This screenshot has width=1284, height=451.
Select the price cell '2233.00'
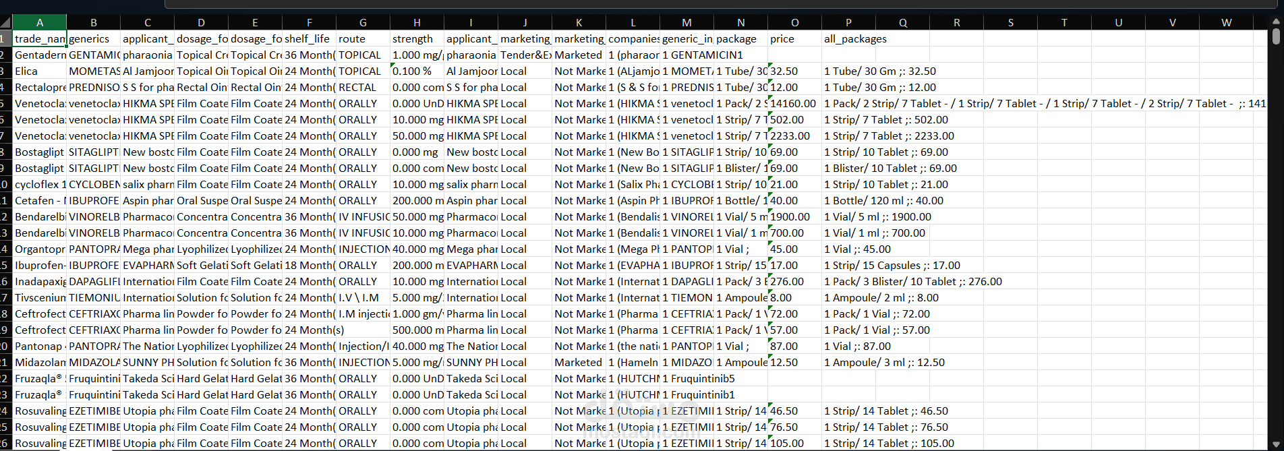795,136
